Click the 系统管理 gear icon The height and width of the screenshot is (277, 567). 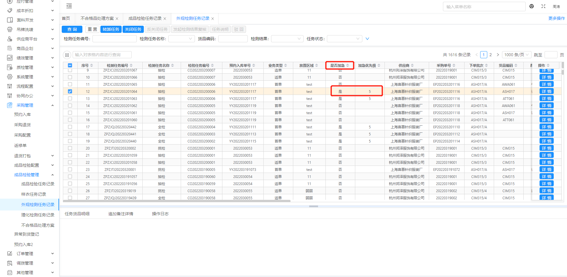tap(10, 77)
